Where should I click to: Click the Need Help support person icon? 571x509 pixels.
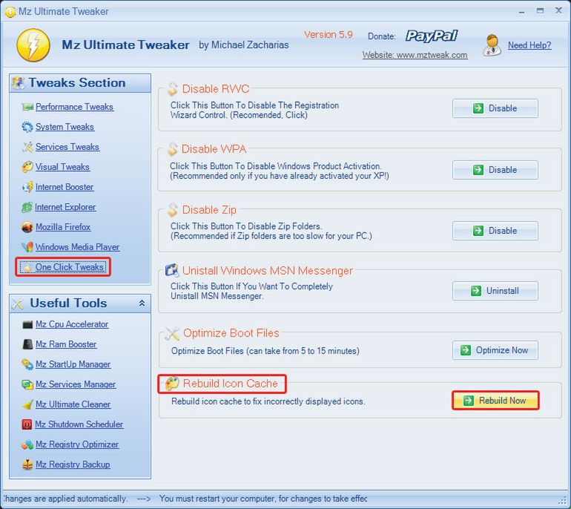click(492, 45)
